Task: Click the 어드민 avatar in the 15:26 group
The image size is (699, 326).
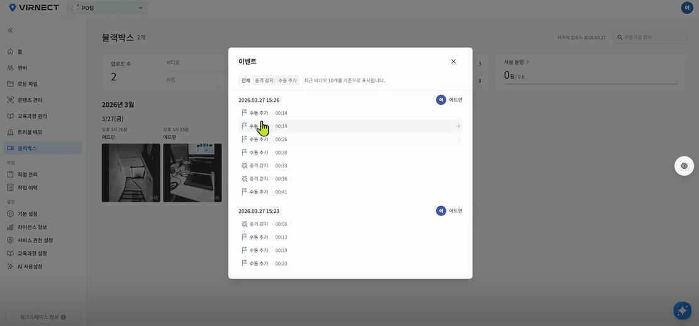Action: [440, 100]
